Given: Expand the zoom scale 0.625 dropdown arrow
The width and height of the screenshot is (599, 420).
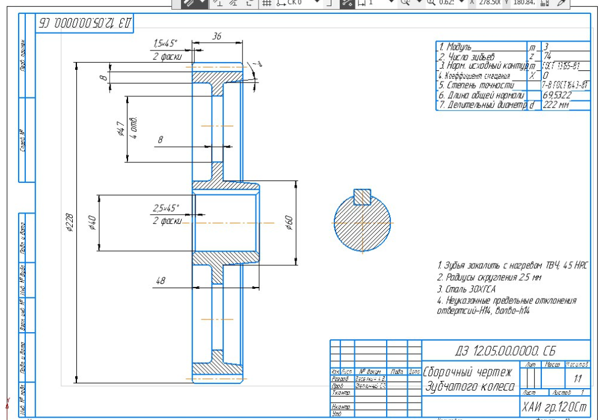Looking at the screenshot, I should tap(461, 2).
